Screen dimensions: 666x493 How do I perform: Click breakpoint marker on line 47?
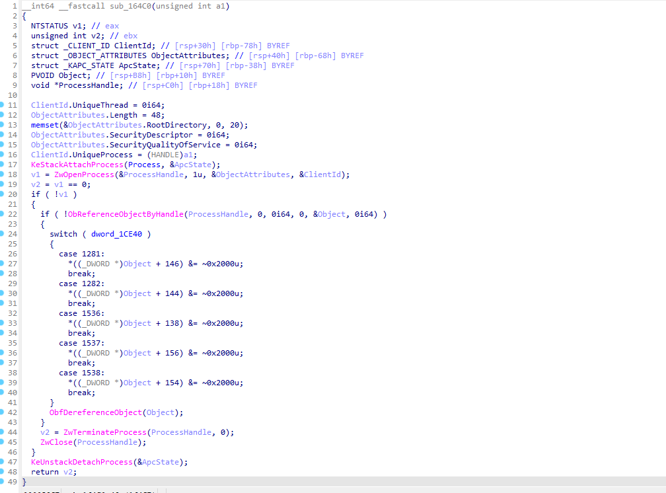(3, 462)
